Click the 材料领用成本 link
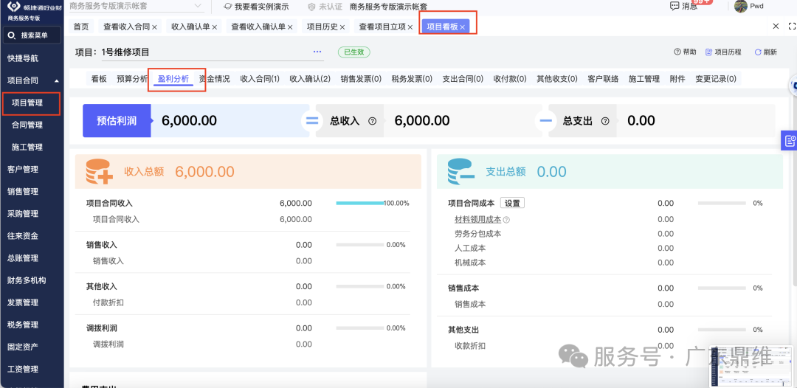 click(x=477, y=220)
